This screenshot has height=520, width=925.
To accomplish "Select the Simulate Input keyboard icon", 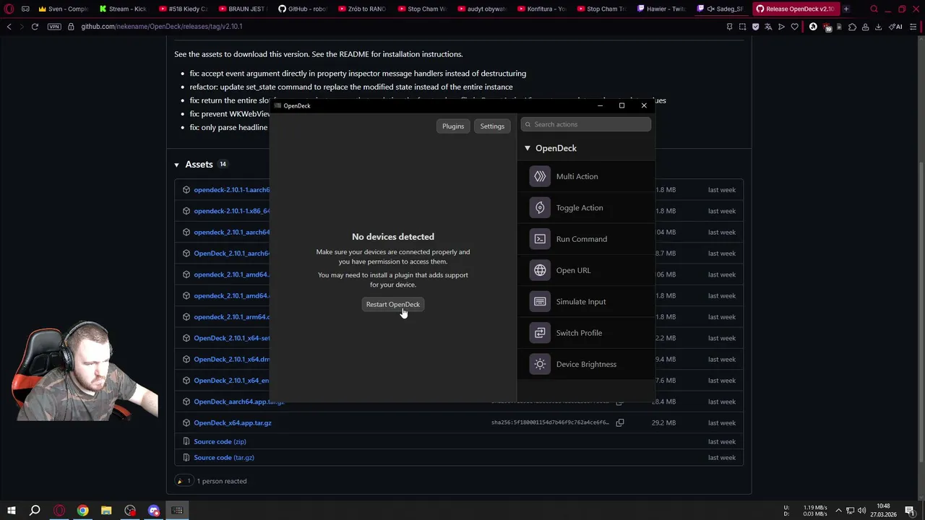I will pyautogui.click(x=540, y=302).
